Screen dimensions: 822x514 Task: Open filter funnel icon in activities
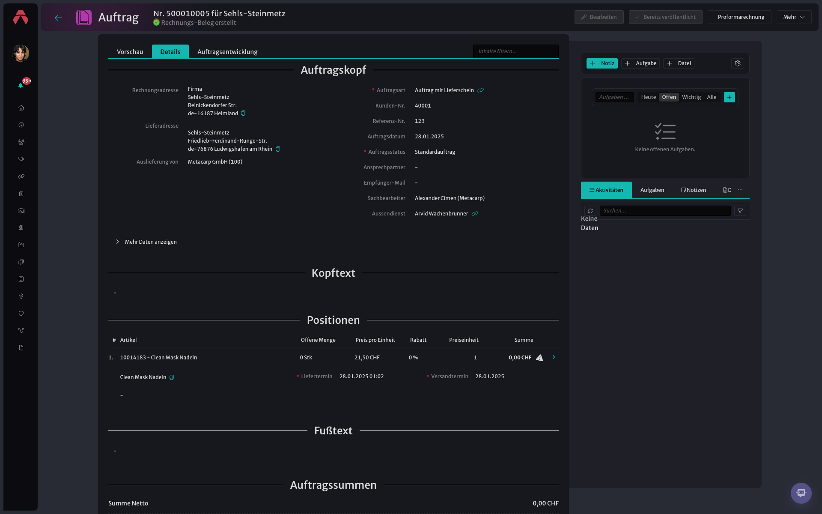(x=740, y=211)
